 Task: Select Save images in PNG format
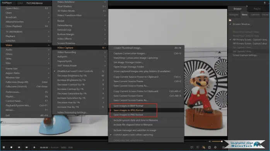pos(146,115)
